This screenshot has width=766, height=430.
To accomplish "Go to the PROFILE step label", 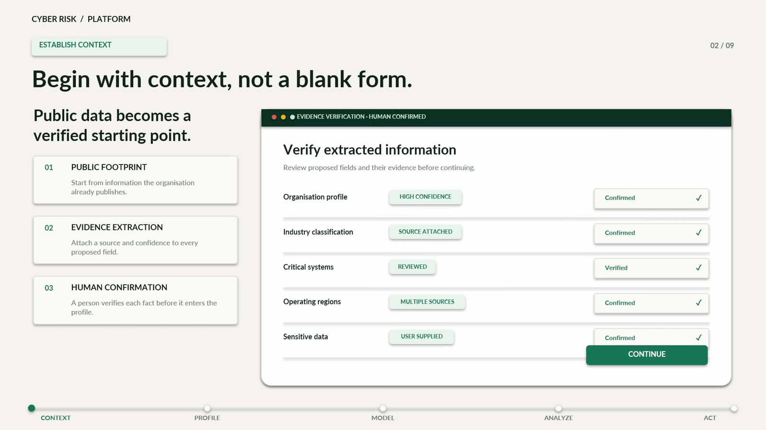I will tap(207, 418).
